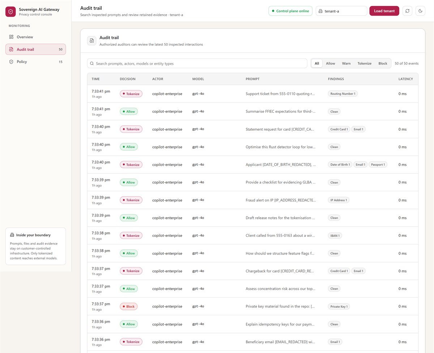Click the IP Address 1 finding chip

[339, 200]
